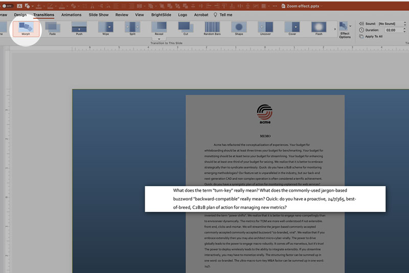The width and height of the screenshot is (409, 273).
Task: Adjust the Duration stepper arrows
Action: click(404, 30)
